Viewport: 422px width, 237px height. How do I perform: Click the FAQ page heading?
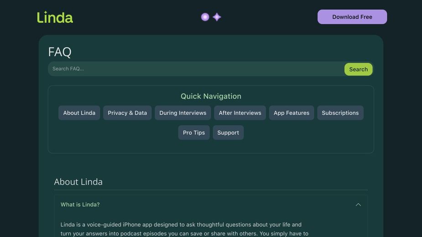[x=60, y=52]
